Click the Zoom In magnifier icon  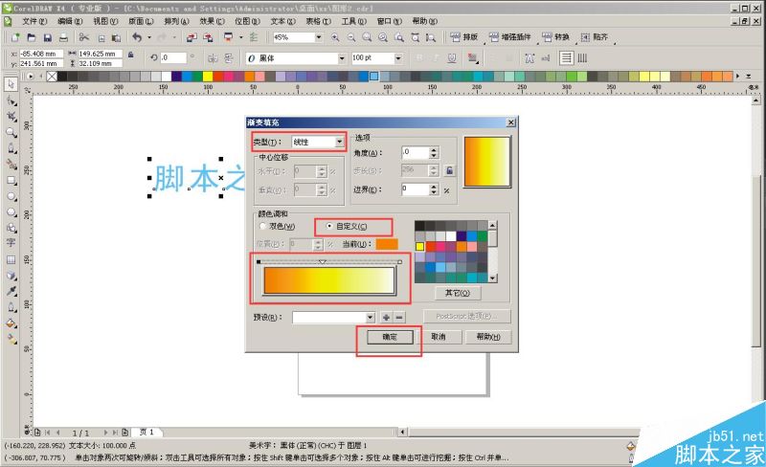[335, 37]
